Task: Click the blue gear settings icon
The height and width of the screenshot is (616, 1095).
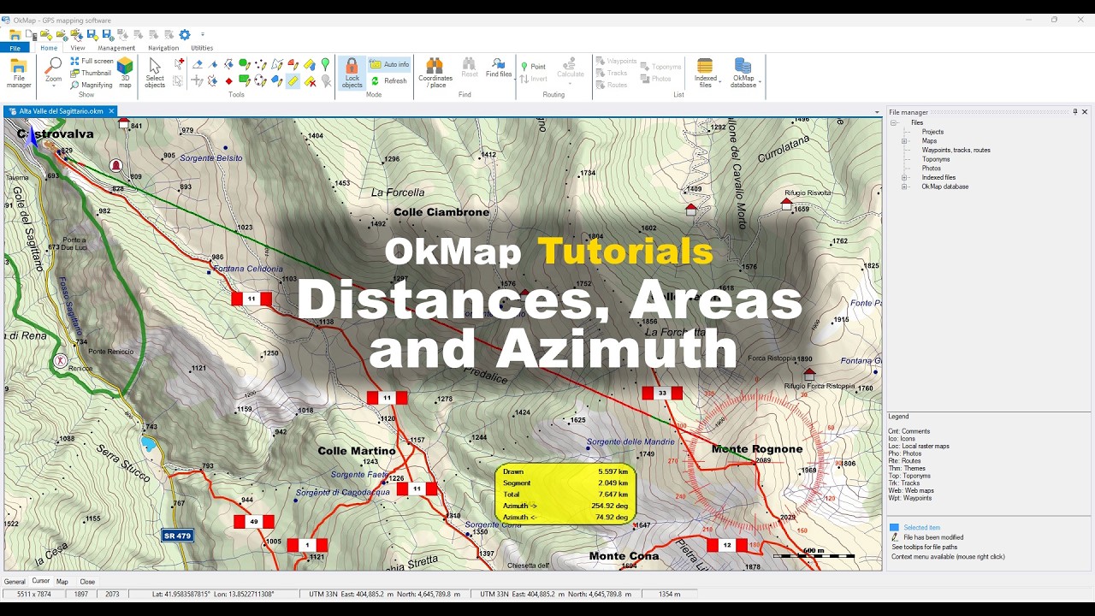Action: pos(185,35)
